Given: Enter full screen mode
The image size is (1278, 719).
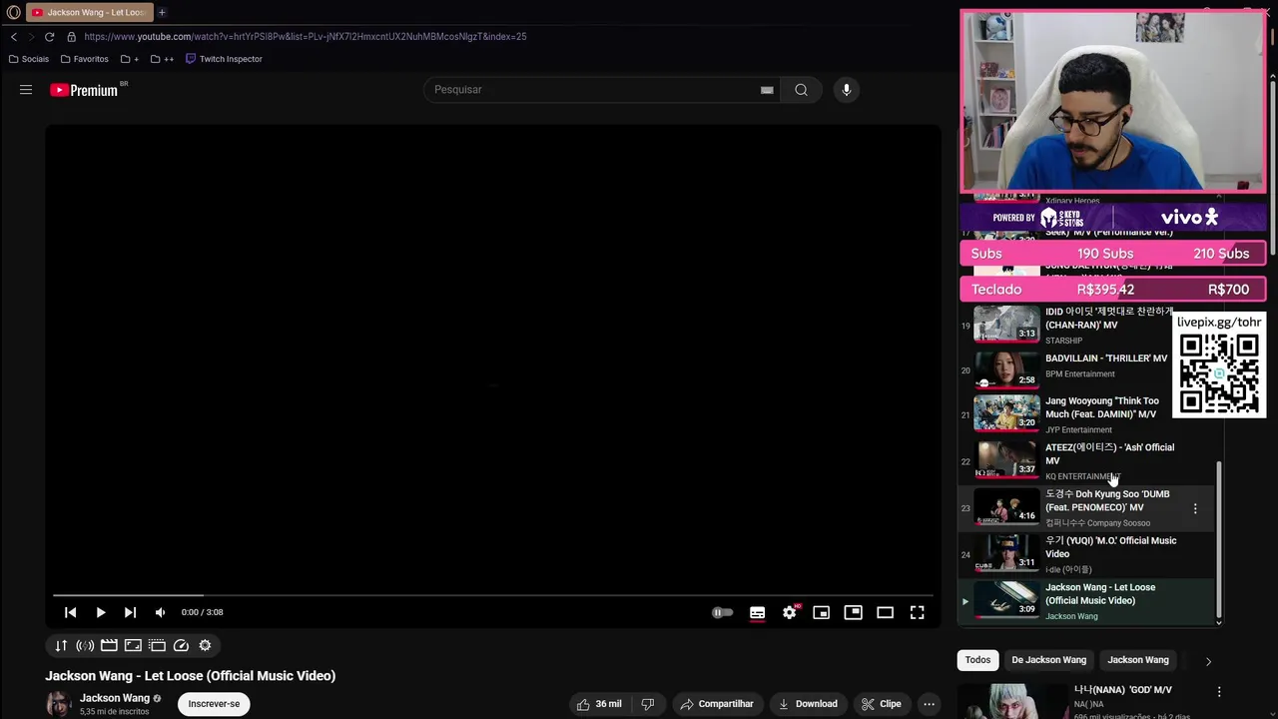Looking at the screenshot, I should [917, 612].
